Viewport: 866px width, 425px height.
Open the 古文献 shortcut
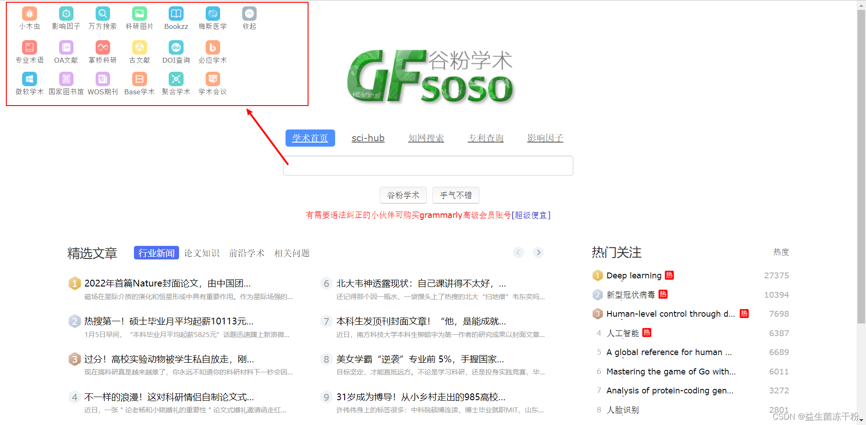(139, 46)
